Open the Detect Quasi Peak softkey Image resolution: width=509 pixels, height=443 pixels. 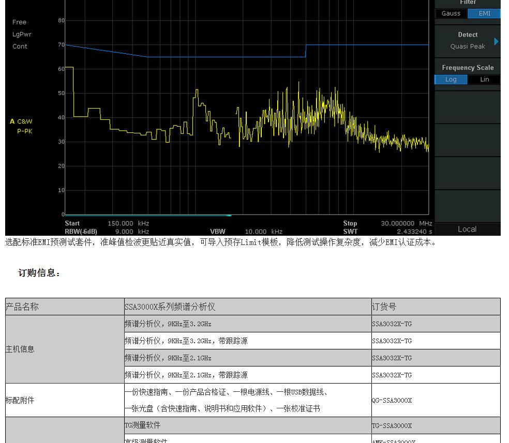tap(467, 41)
